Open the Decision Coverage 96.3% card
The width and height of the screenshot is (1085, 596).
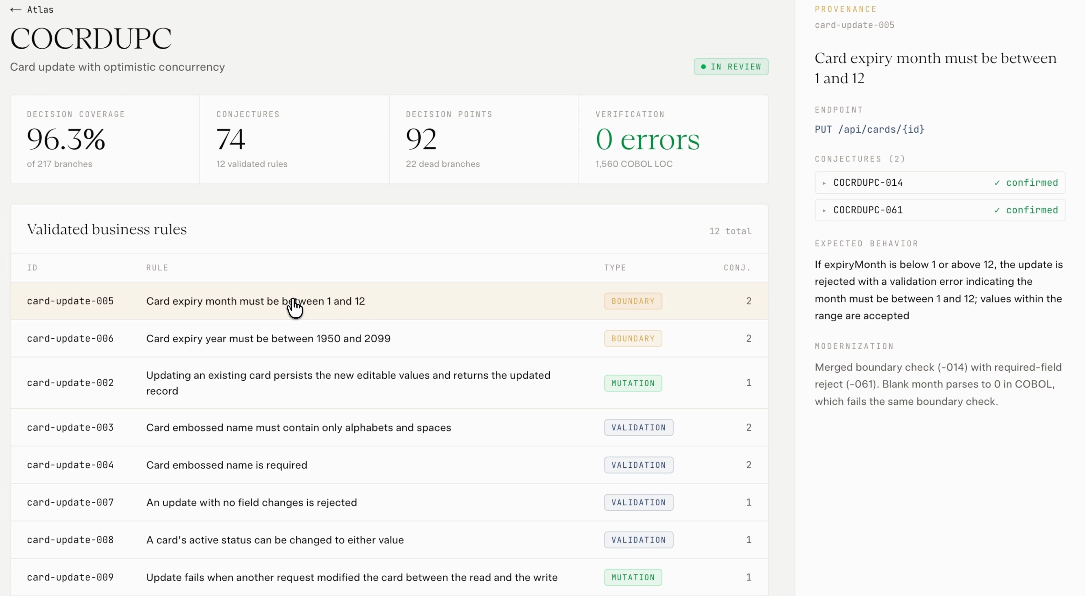click(x=105, y=139)
